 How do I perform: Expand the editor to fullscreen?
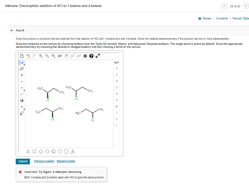point(97,56)
